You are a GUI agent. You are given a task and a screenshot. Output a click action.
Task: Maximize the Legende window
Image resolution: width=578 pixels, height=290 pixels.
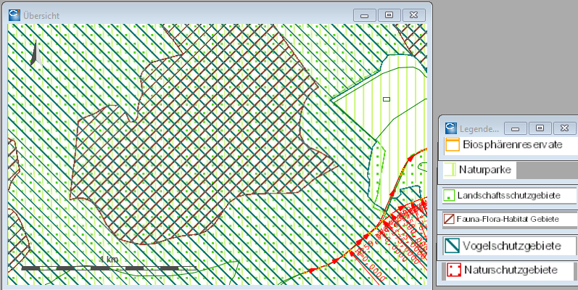point(540,128)
